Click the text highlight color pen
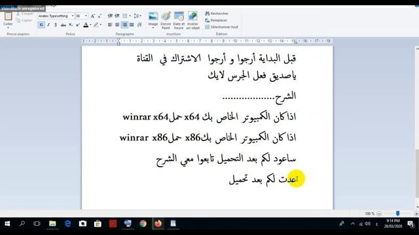This screenshot has width=419, height=235. coord(96,25)
